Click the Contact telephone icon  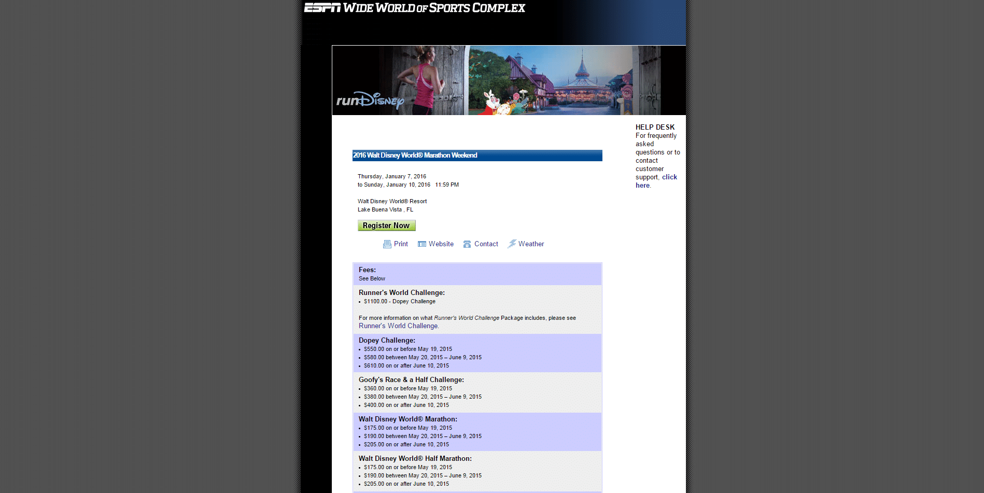[467, 244]
